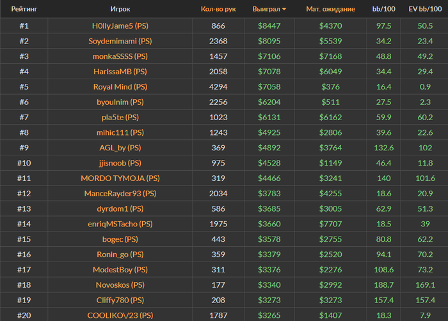Select the Cliffy780 (PS) link

click(120, 301)
